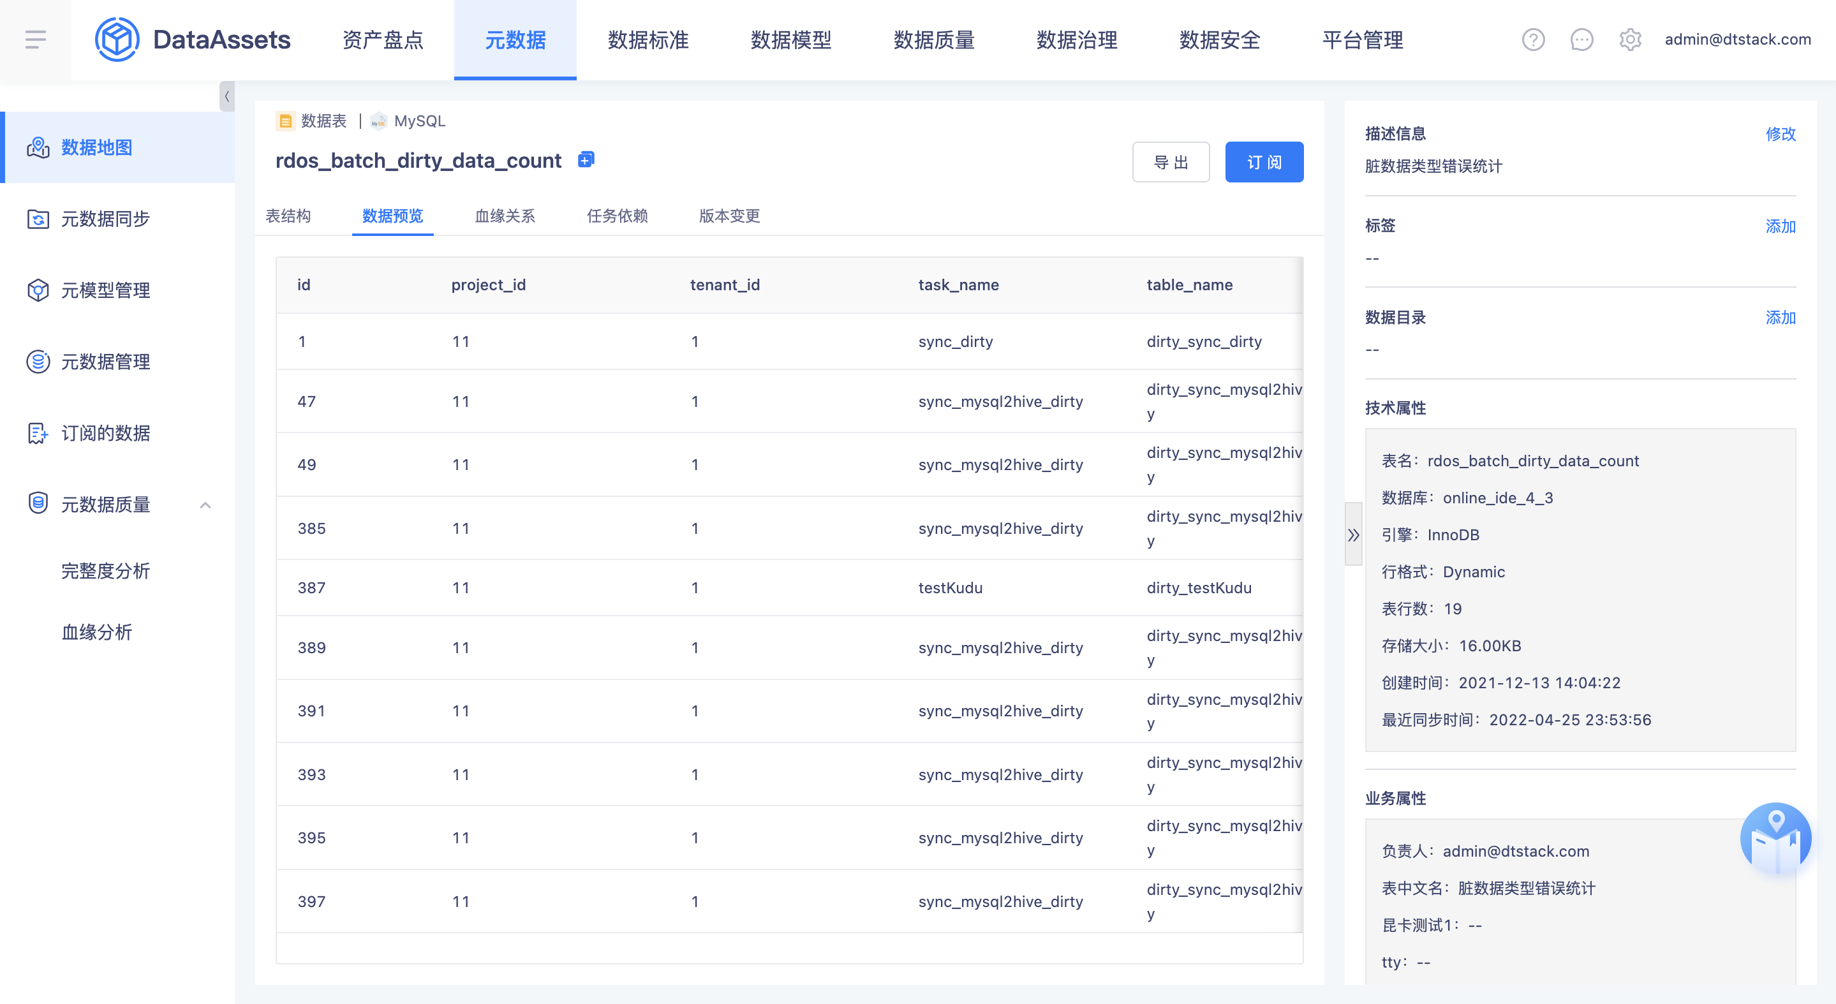
Task: Click 添加 link for 标签
Action: point(1780,226)
